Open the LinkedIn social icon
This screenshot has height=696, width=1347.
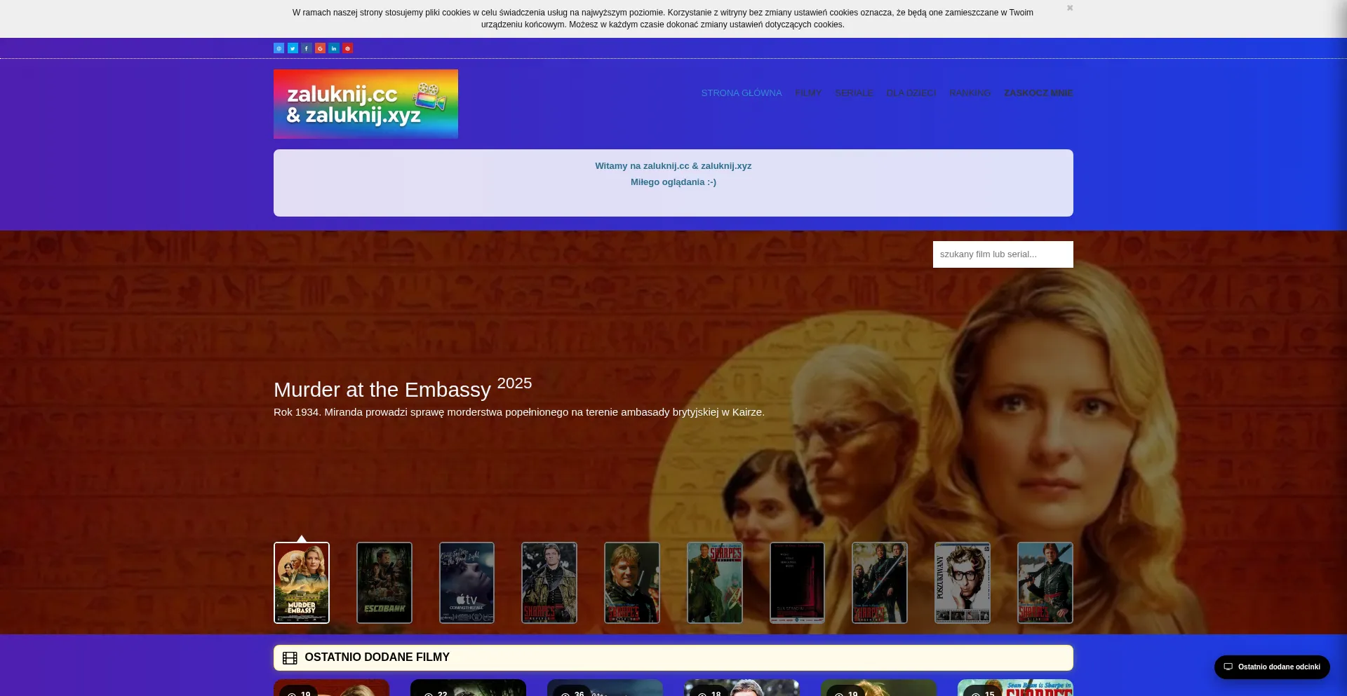point(334,48)
